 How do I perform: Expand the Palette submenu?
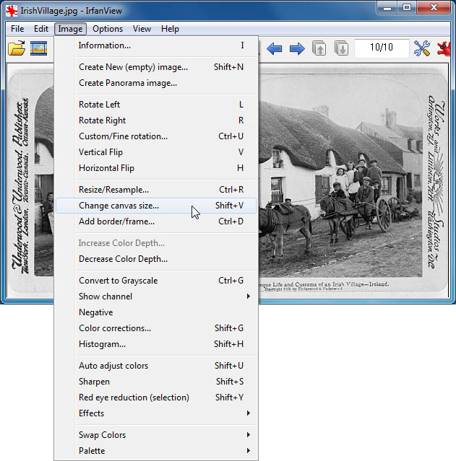click(x=156, y=451)
